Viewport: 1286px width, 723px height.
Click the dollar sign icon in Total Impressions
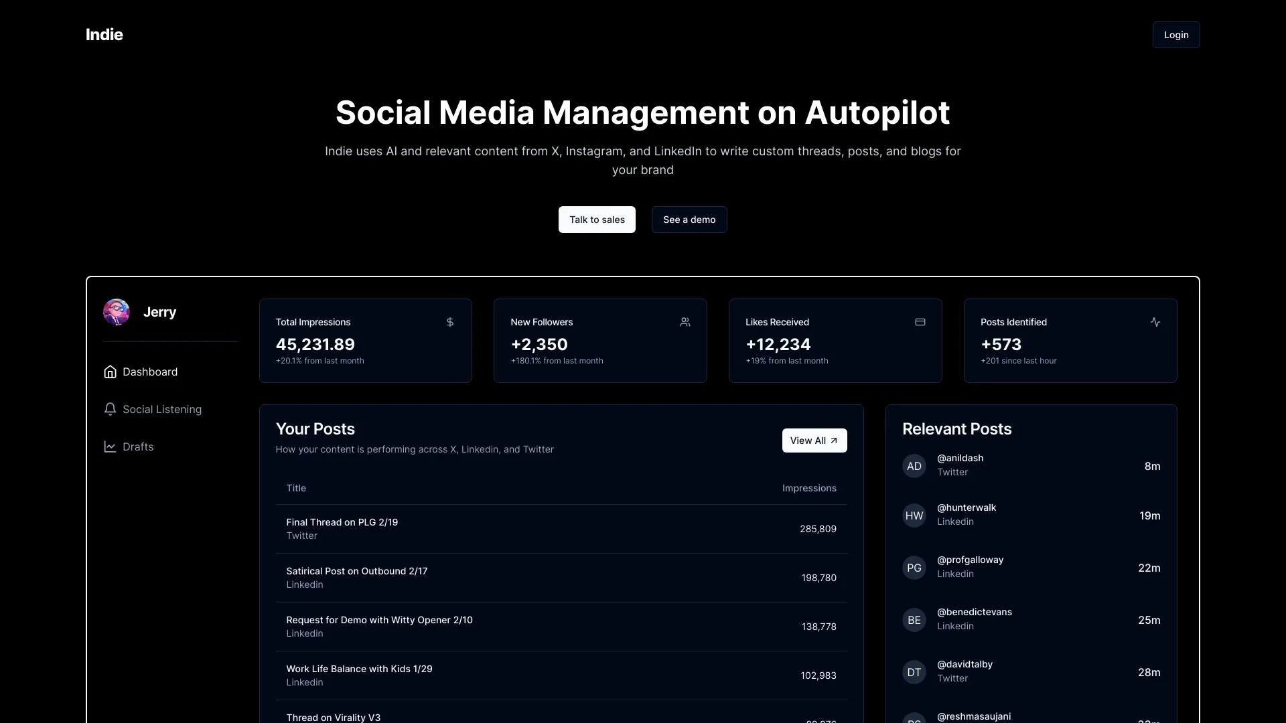pyautogui.click(x=450, y=322)
